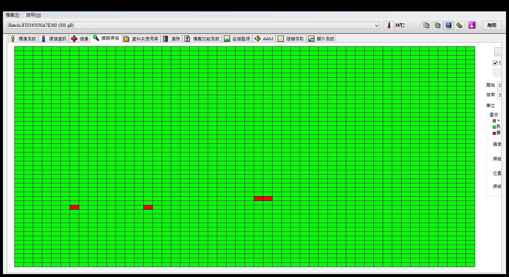
Task: Toggle the quick scan checkbox
Action: click(x=495, y=63)
